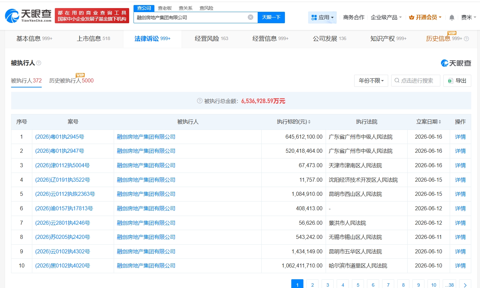This screenshot has width=480, height=288.
Task: Go to page 5 of results
Action: click(x=358, y=285)
